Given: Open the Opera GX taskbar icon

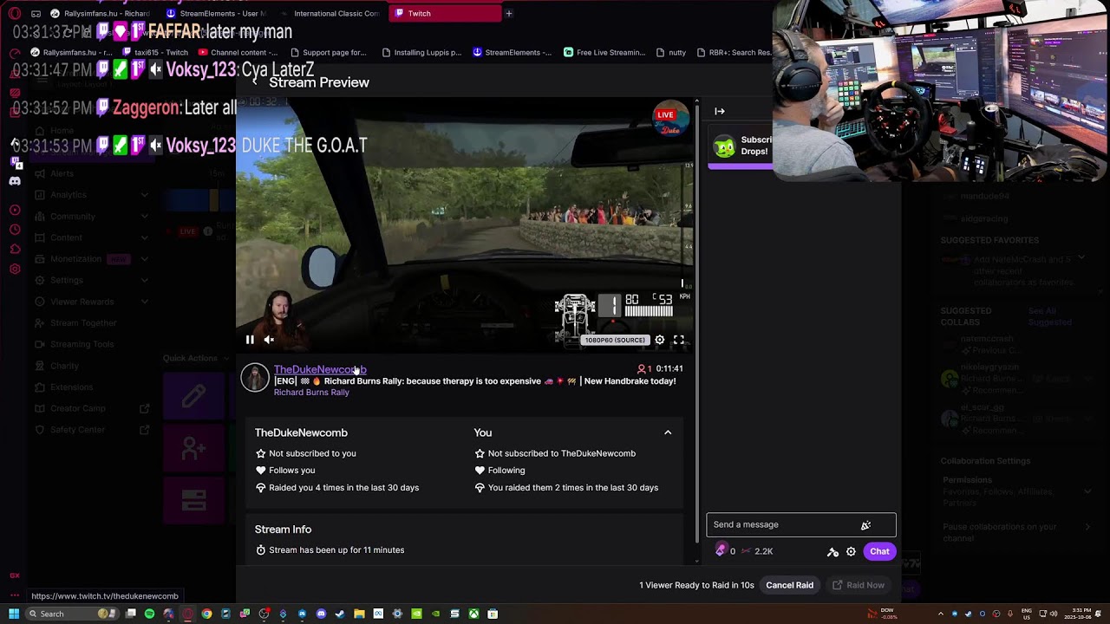Looking at the screenshot, I should coord(187,614).
